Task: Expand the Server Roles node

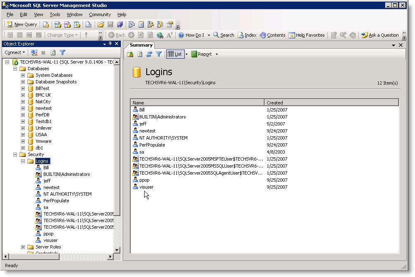Action: (x=23, y=247)
